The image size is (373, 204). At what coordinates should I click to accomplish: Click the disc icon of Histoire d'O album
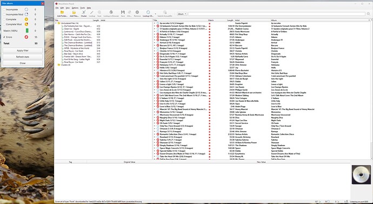(158, 70)
